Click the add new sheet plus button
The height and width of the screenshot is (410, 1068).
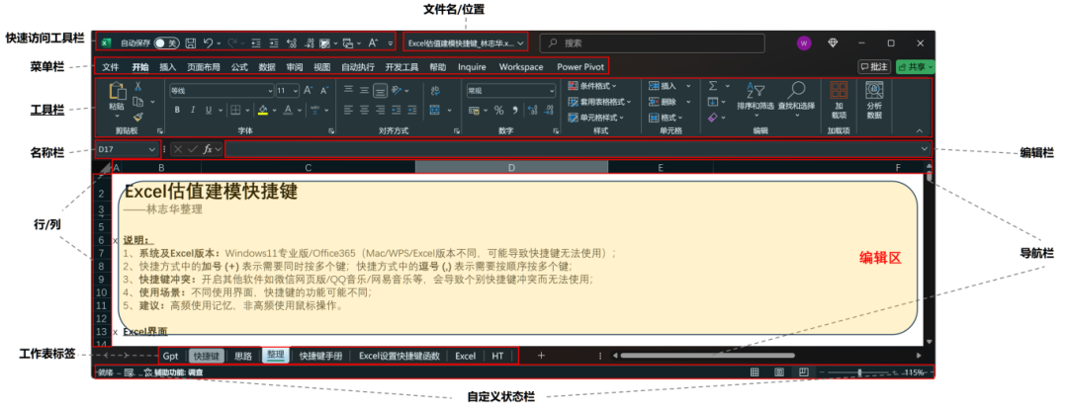coord(542,356)
